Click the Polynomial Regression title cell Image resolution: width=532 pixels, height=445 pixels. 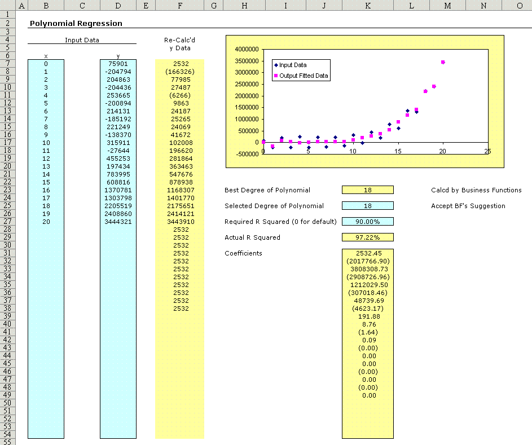(76, 24)
